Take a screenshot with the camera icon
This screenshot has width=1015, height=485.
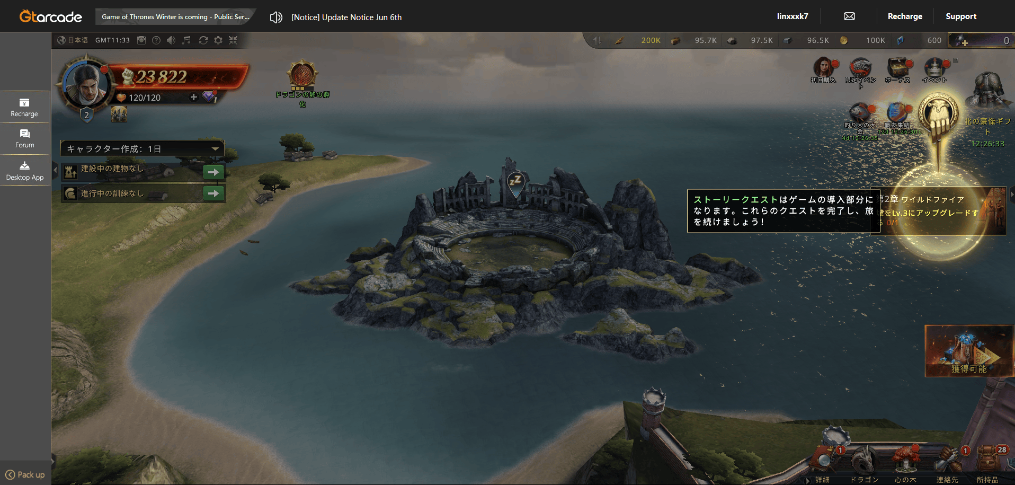pyautogui.click(x=141, y=40)
